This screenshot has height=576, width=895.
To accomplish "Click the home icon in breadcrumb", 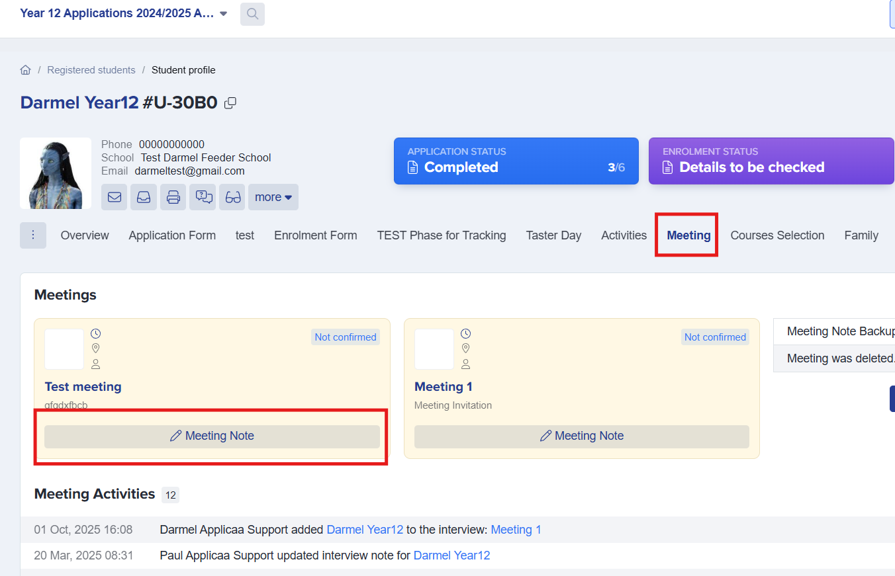I will (26, 70).
